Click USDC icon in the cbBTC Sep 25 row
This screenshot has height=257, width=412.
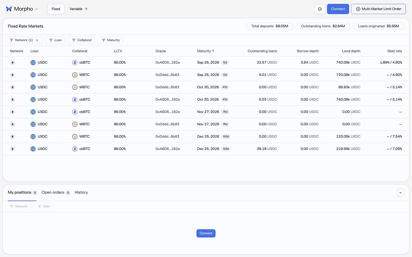[x=33, y=63]
